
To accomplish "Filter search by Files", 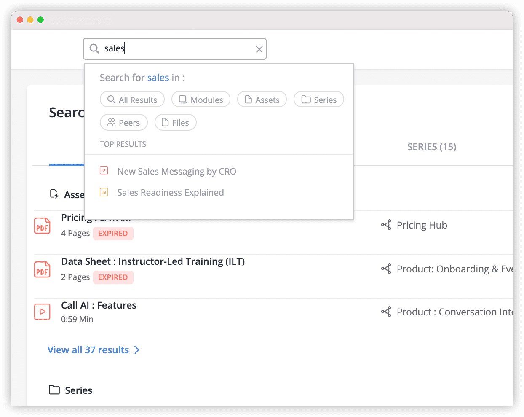I will click(x=176, y=122).
